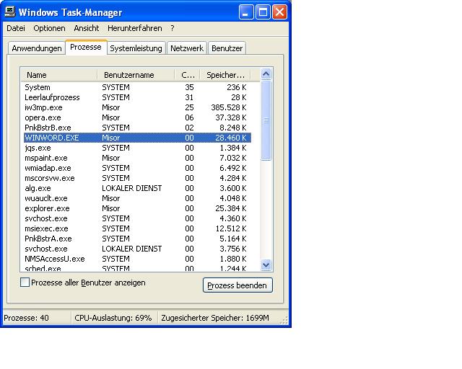Close the Windows Task-Manager window
The height and width of the screenshot is (369, 462).
click(x=279, y=12)
